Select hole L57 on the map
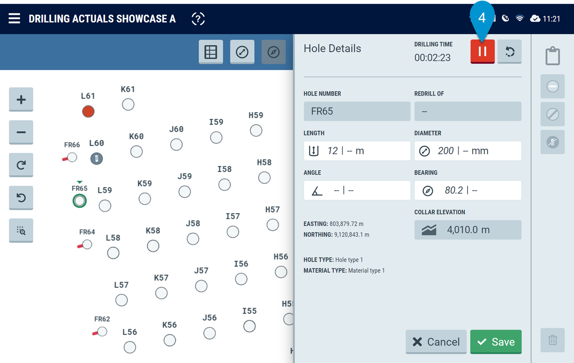Viewport: 574px width, 363px height. (121, 300)
